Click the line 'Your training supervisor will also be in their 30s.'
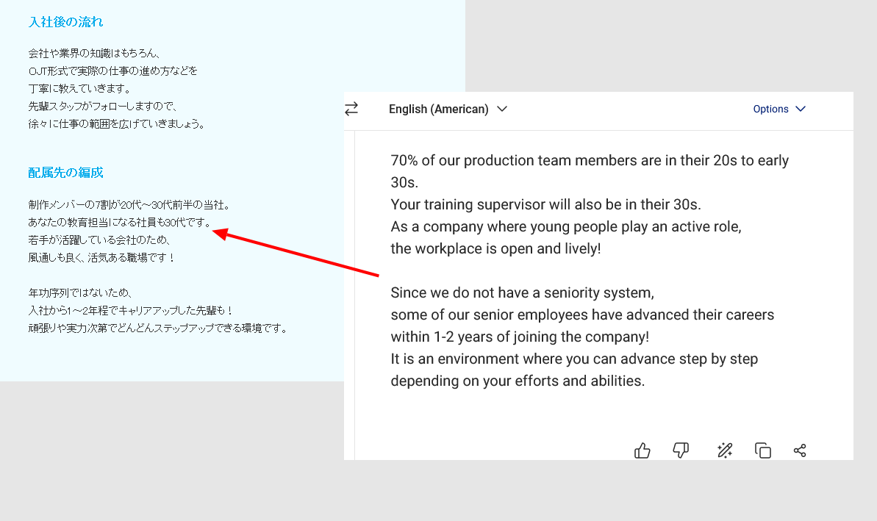 [x=546, y=204]
